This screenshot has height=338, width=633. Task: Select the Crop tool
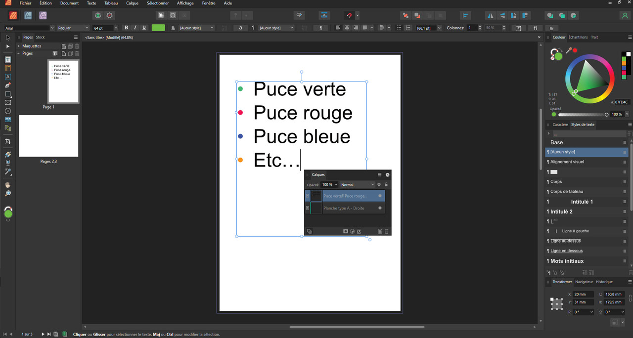pos(8,141)
